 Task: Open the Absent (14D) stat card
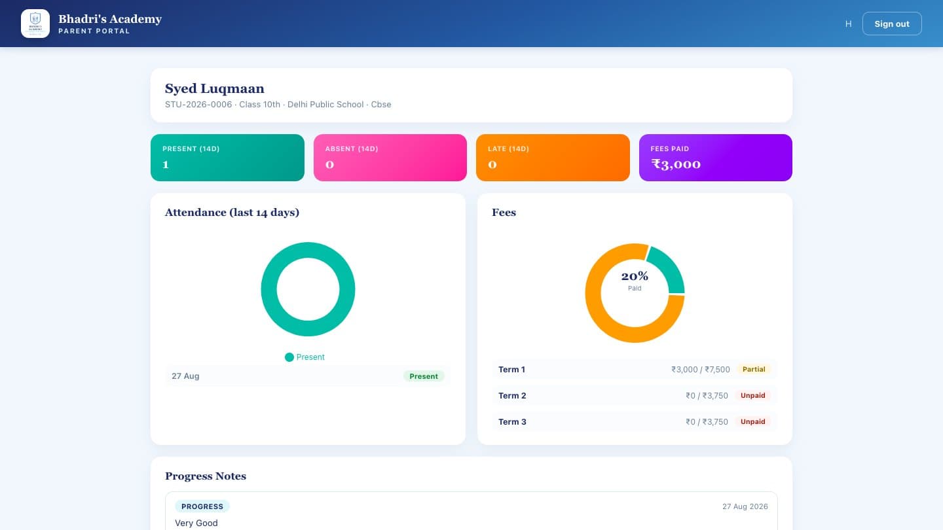390,158
